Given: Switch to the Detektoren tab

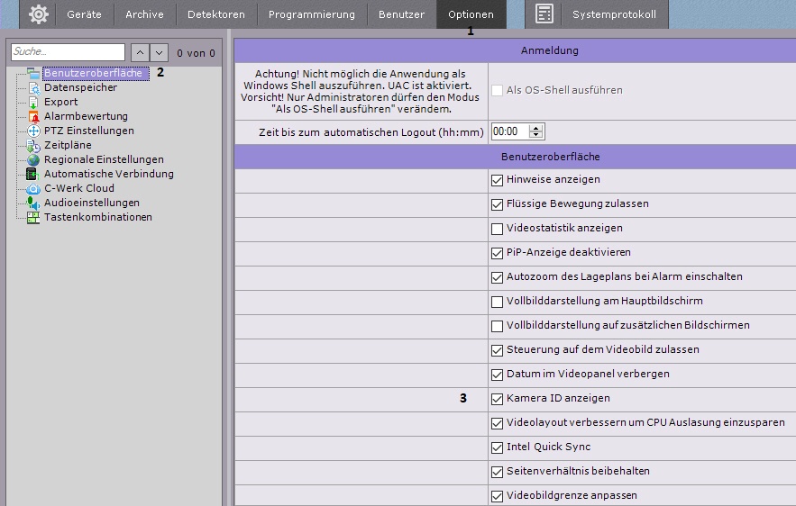Looking at the screenshot, I should point(216,14).
